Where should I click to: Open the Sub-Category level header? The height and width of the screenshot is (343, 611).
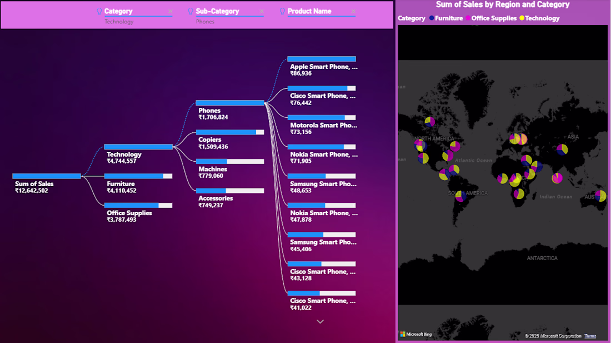click(x=217, y=11)
